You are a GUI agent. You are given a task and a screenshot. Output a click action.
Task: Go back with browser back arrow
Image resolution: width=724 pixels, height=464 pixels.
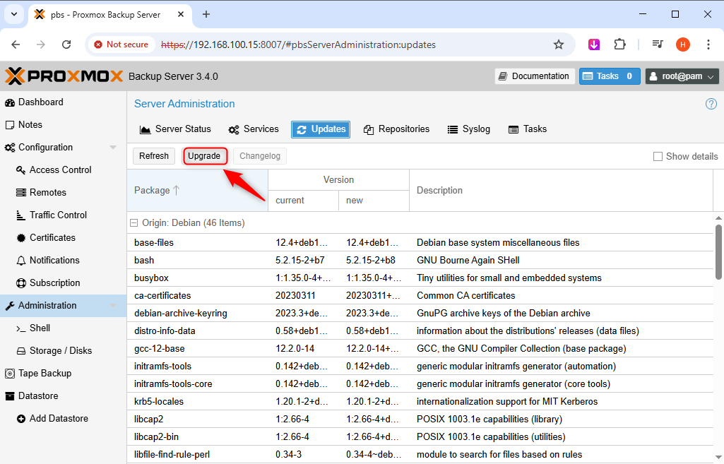pyautogui.click(x=16, y=44)
